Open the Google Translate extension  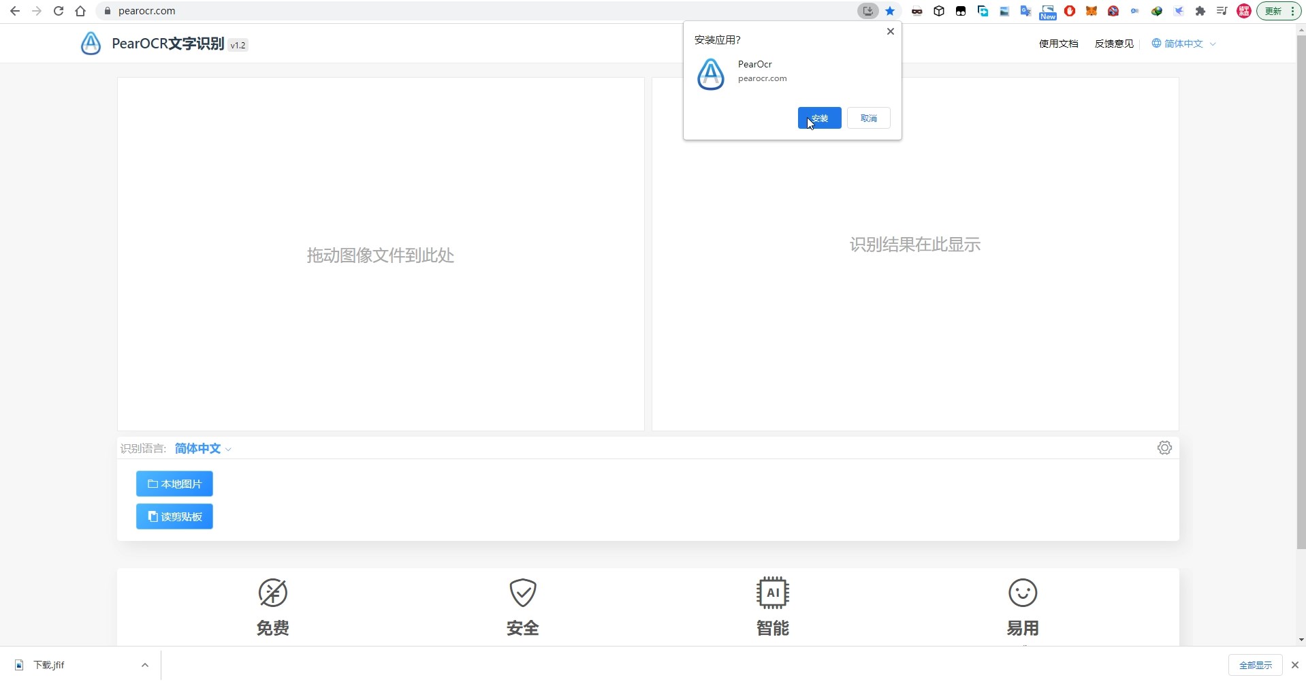pyautogui.click(x=1025, y=11)
